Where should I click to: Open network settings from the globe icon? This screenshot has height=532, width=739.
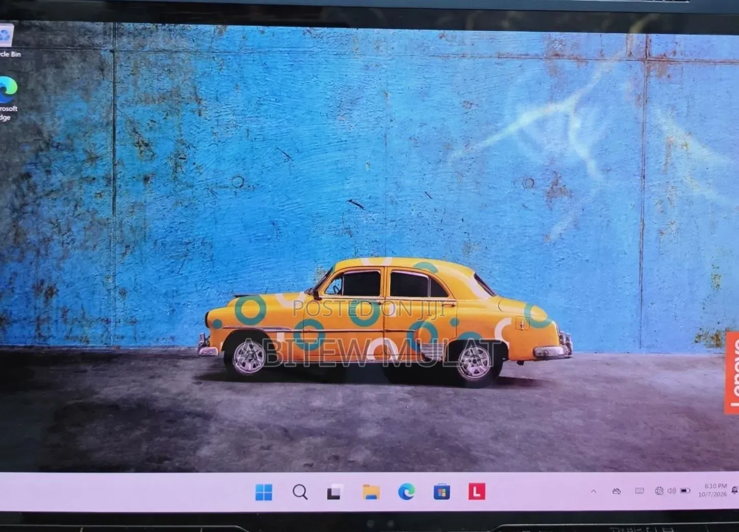pyautogui.click(x=659, y=491)
